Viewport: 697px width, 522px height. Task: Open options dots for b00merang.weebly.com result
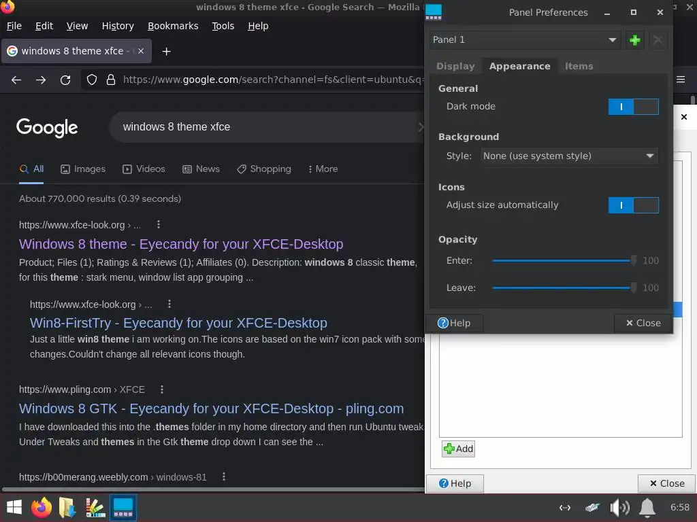click(x=223, y=476)
